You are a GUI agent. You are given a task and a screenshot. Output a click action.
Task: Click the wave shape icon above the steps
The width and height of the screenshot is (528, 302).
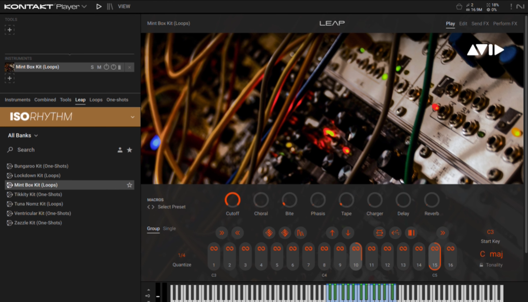300,233
